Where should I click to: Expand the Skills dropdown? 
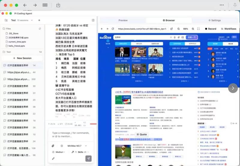click(80, 152)
